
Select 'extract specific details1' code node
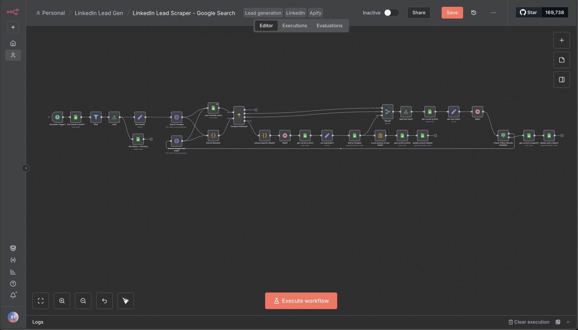264,135
